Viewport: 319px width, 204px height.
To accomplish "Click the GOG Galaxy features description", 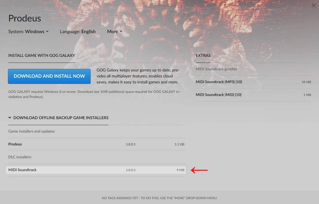I will [x=138, y=76].
